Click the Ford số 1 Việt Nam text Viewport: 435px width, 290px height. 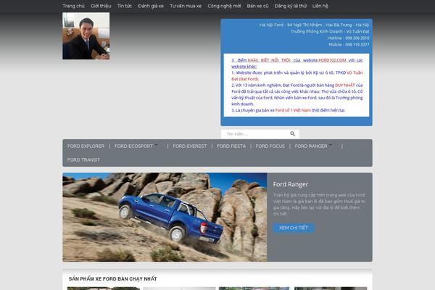click(x=293, y=110)
